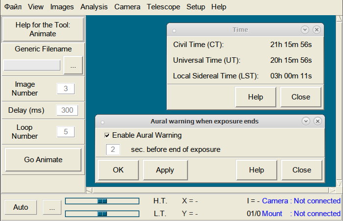Adjust the H.T. threshold slider
Image resolution: width=343 pixels, height=221 pixels.
coord(102,201)
